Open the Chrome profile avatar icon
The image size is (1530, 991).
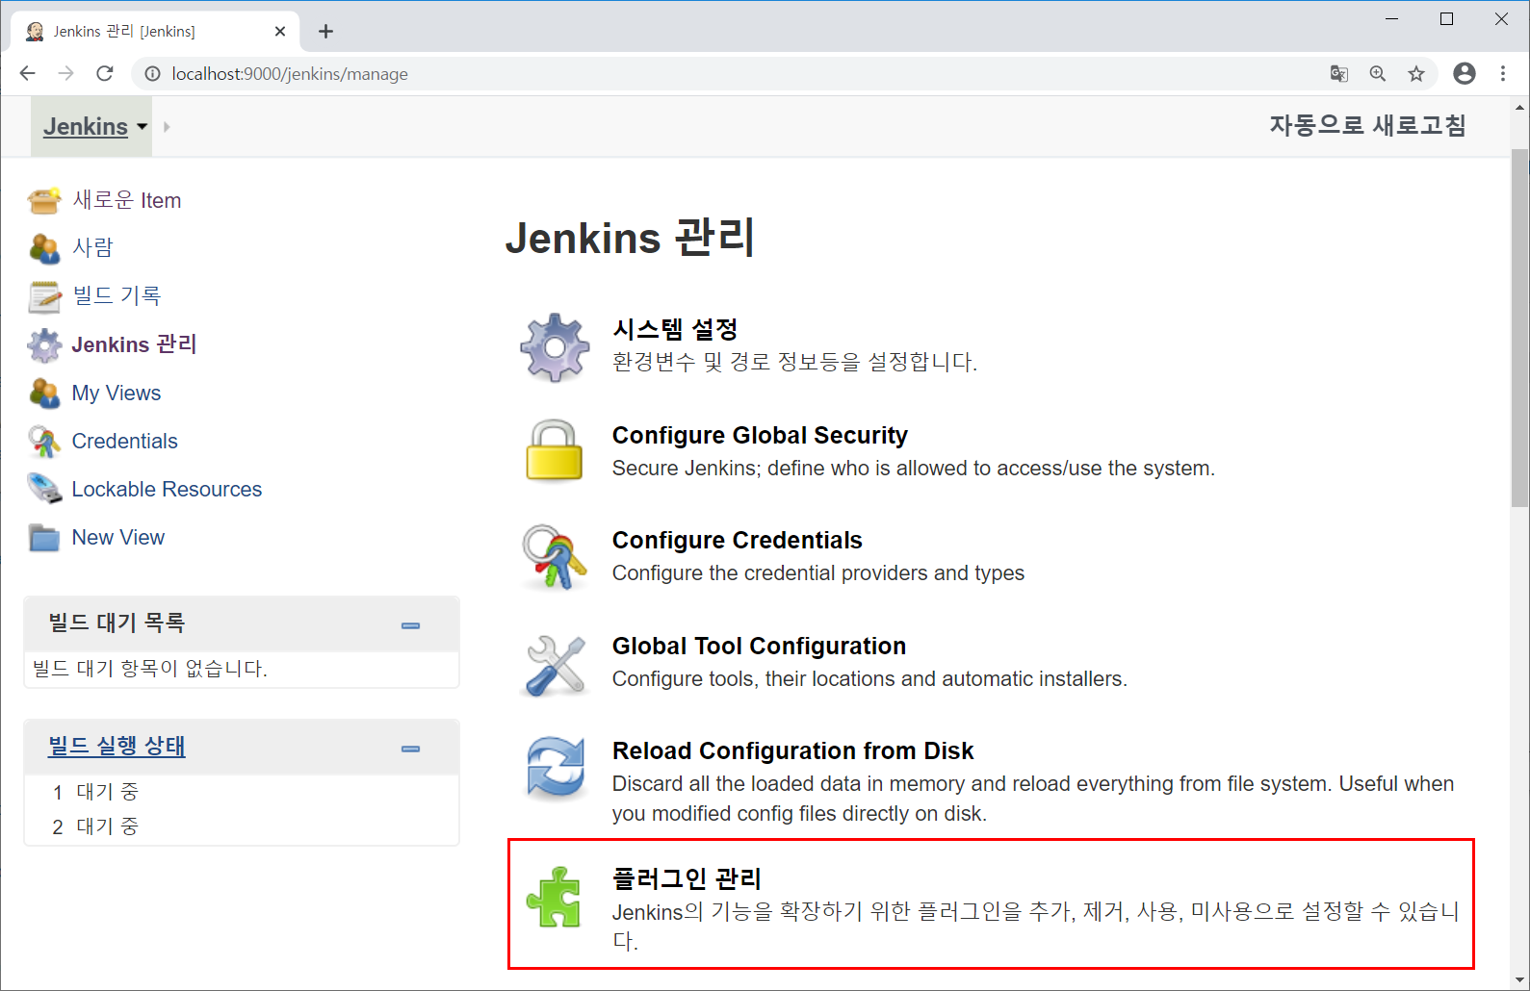1465,73
